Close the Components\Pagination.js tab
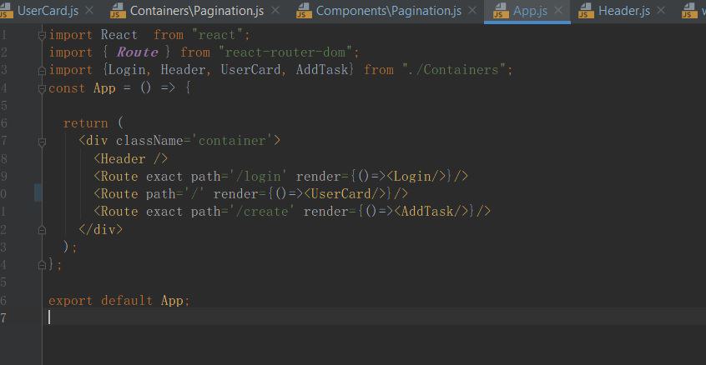 coord(473,10)
